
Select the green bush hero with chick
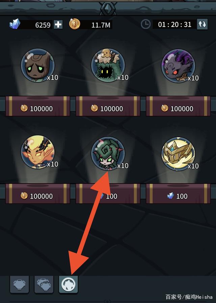(108, 65)
